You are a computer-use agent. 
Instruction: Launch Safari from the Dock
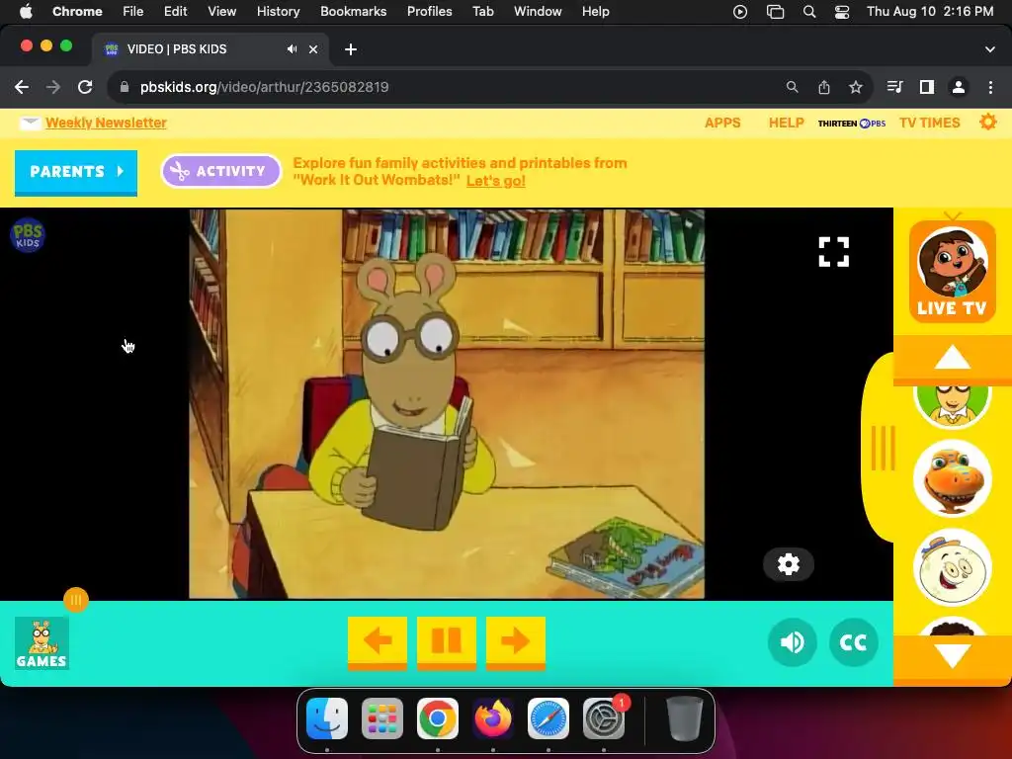coord(548,718)
